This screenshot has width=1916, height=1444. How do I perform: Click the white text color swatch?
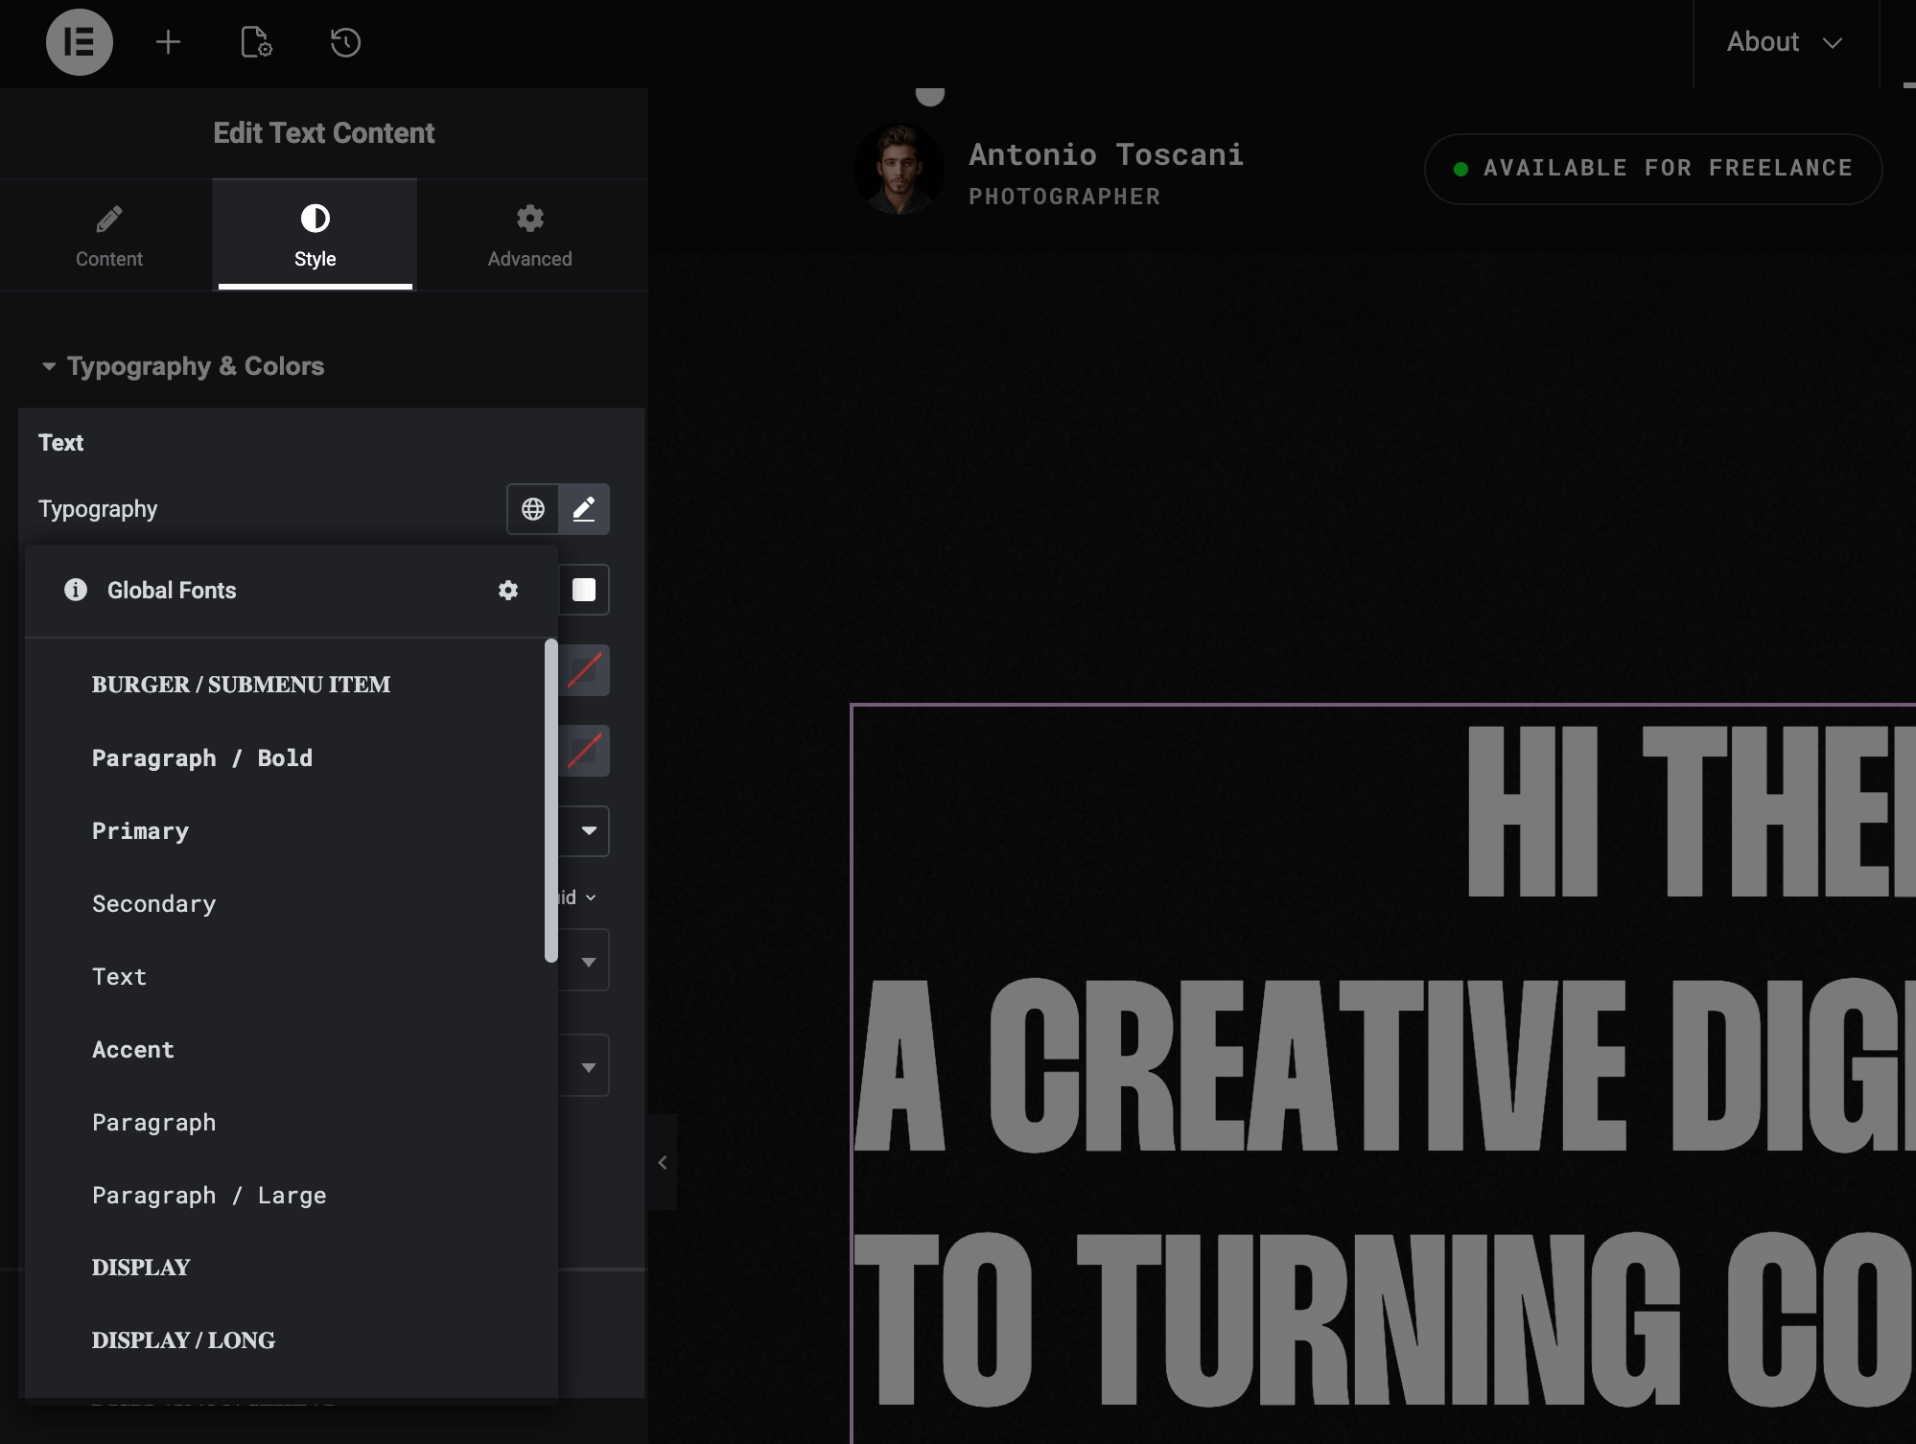(x=584, y=590)
